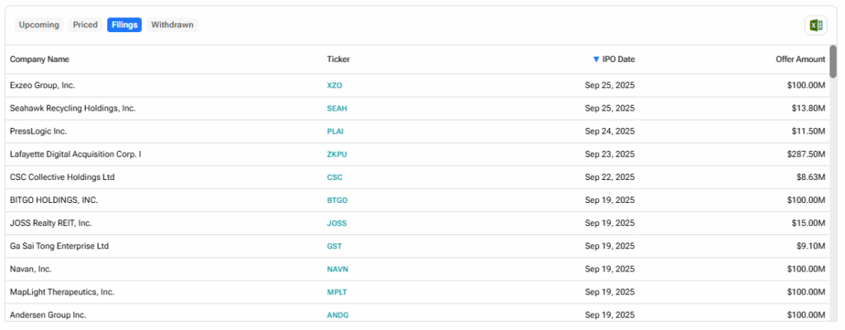
Task: Select the Filings tab
Action: (x=125, y=25)
